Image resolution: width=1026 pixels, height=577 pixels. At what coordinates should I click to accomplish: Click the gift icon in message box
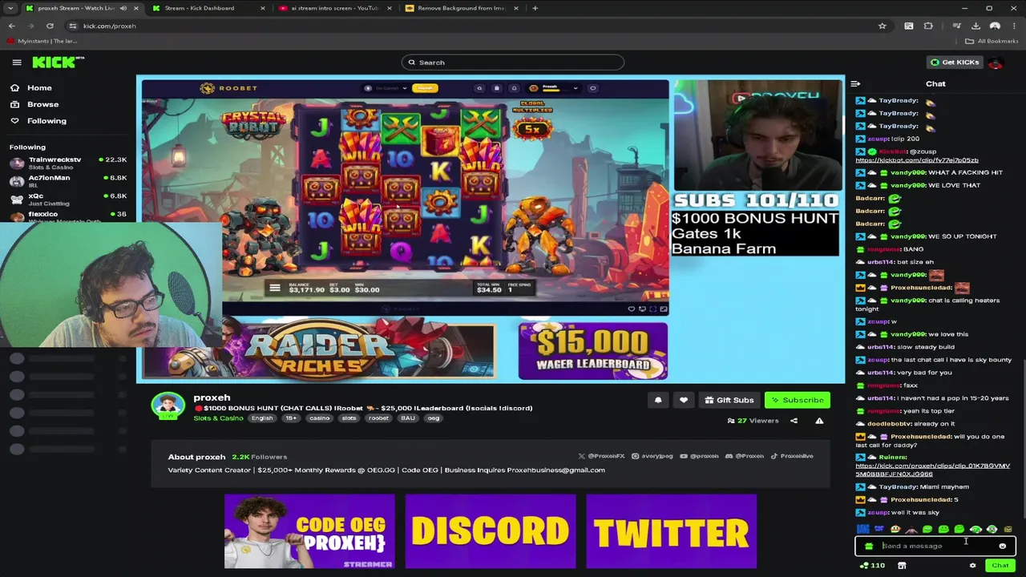click(869, 546)
